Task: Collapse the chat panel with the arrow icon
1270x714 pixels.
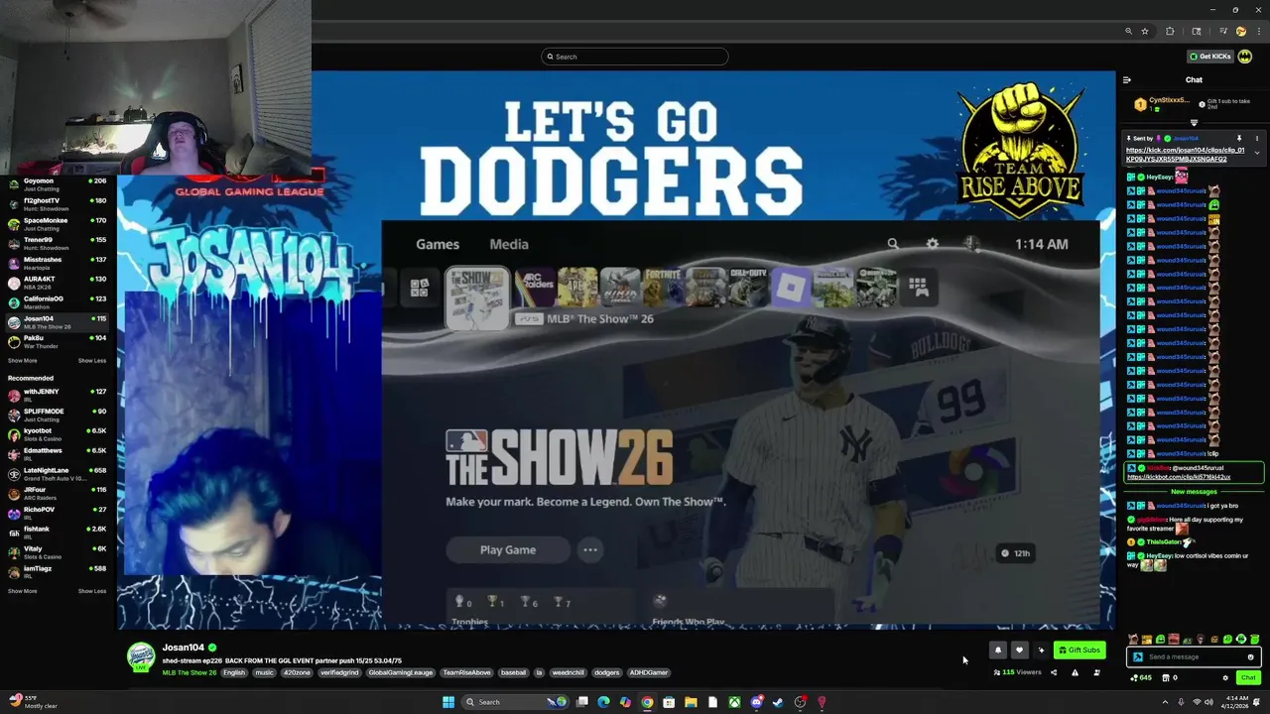Action: coord(1126,80)
